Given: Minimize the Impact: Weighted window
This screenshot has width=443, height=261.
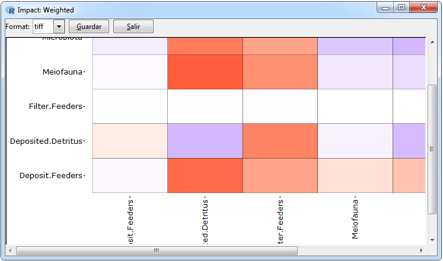Looking at the screenshot, I should tap(385, 7).
